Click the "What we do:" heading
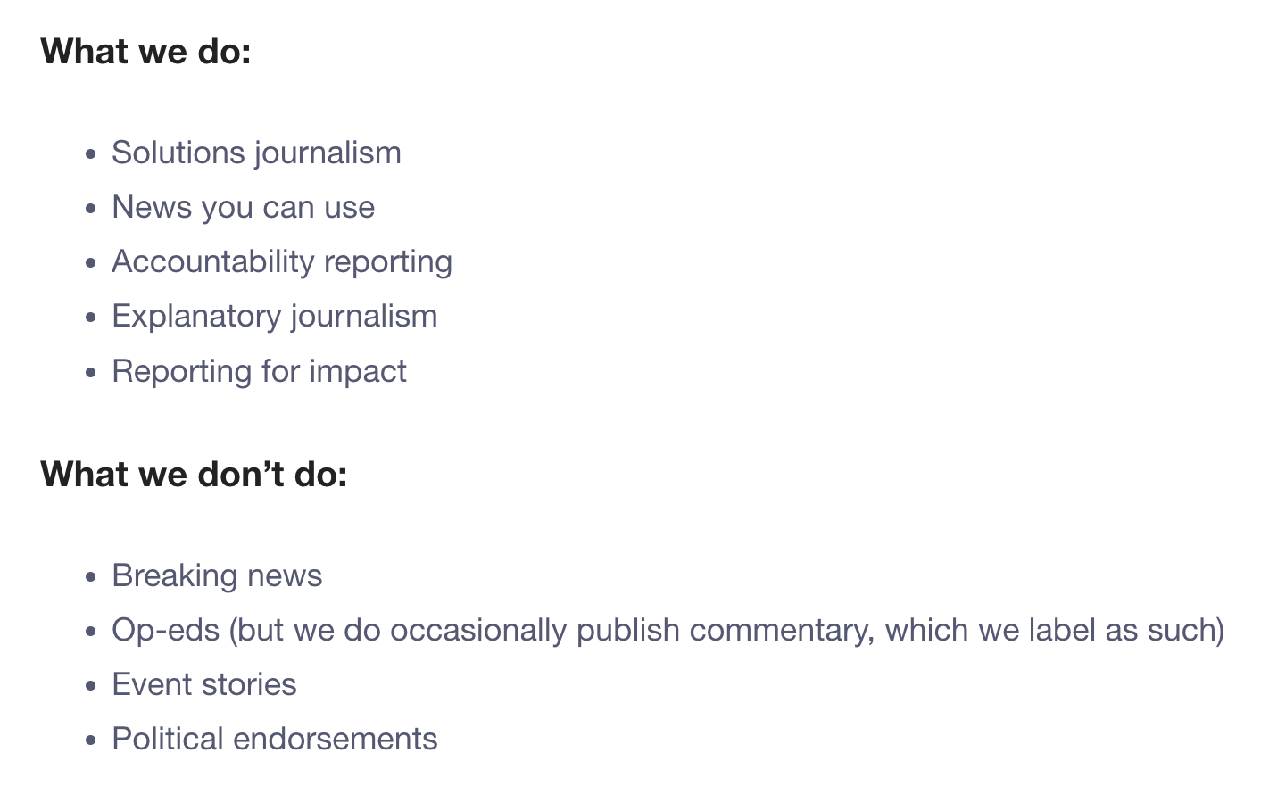This screenshot has height=794, width=1269. pos(145,52)
